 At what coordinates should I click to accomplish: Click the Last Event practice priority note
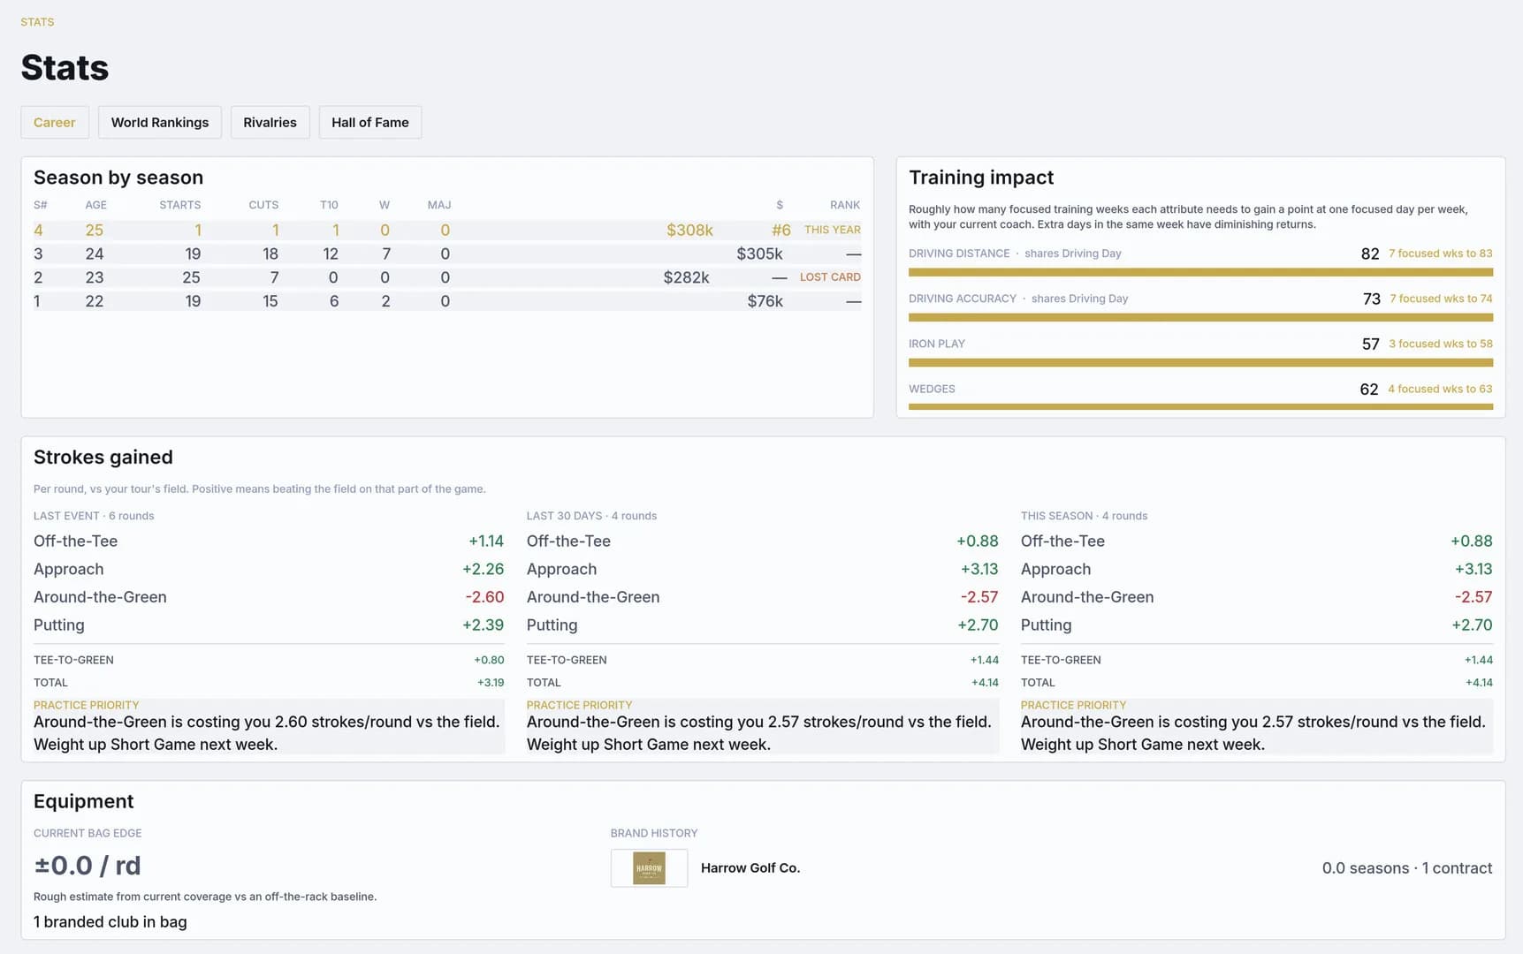[x=269, y=726]
